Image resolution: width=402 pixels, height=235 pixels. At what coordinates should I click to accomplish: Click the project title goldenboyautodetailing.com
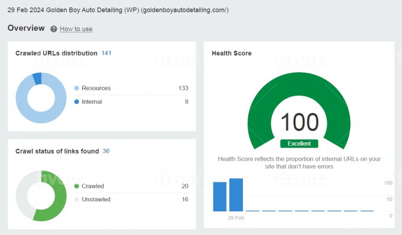[118, 10]
